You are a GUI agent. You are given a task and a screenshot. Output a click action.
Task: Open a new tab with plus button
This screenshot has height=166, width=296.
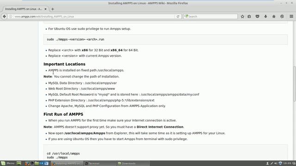coord(52,9)
